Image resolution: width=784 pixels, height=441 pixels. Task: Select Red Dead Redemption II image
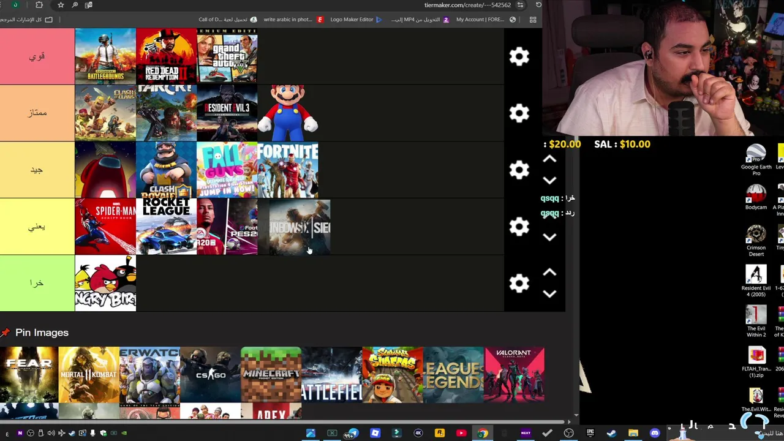click(166, 56)
